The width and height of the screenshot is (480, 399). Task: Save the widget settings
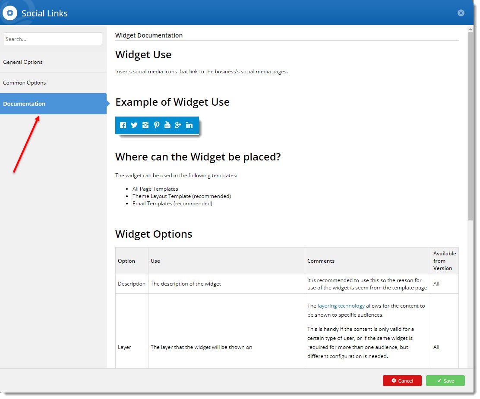pyautogui.click(x=445, y=381)
